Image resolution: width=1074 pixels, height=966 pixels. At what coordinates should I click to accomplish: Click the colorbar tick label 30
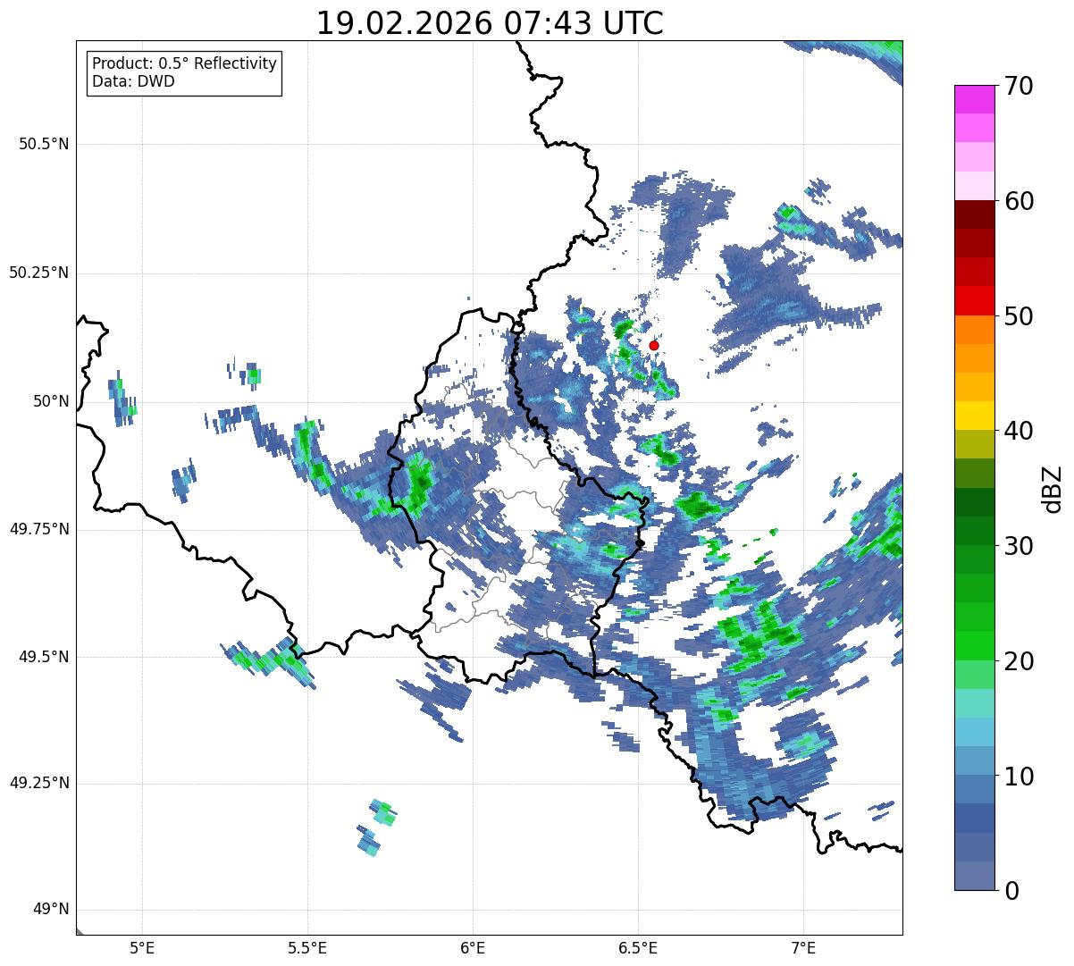(x=1019, y=546)
